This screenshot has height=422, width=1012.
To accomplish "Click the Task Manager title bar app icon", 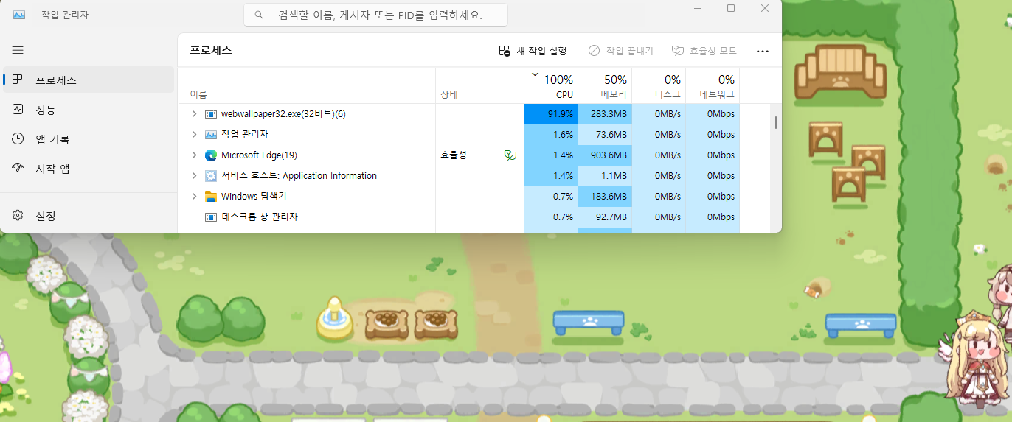I will (19, 15).
